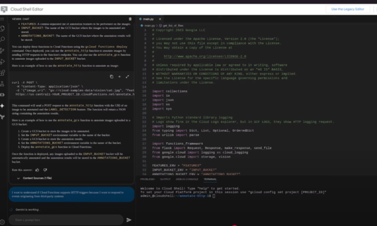Open the Run and Debug view
Screen dimensions: 377x226
[x=2, y=62]
